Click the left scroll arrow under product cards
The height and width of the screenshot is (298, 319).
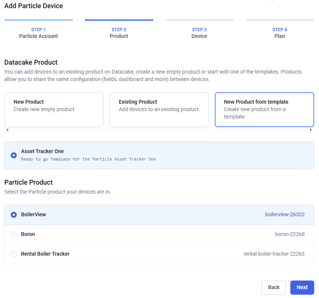pyautogui.click(x=7, y=130)
